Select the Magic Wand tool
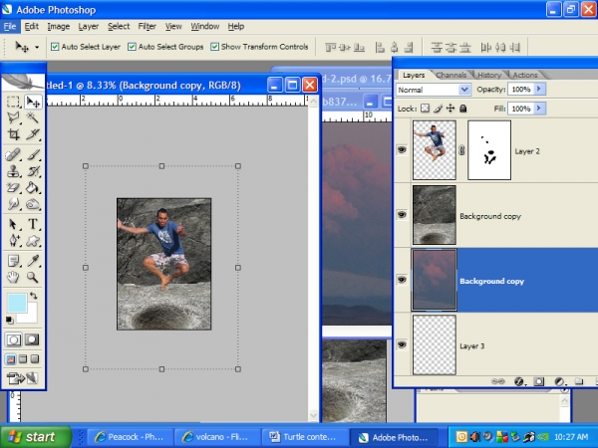Image resolution: width=598 pixels, height=448 pixels. click(x=33, y=117)
